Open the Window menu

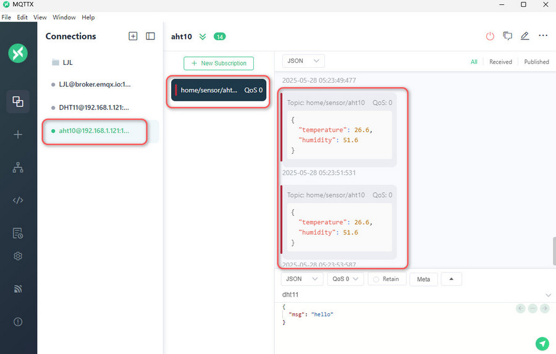[x=64, y=17]
